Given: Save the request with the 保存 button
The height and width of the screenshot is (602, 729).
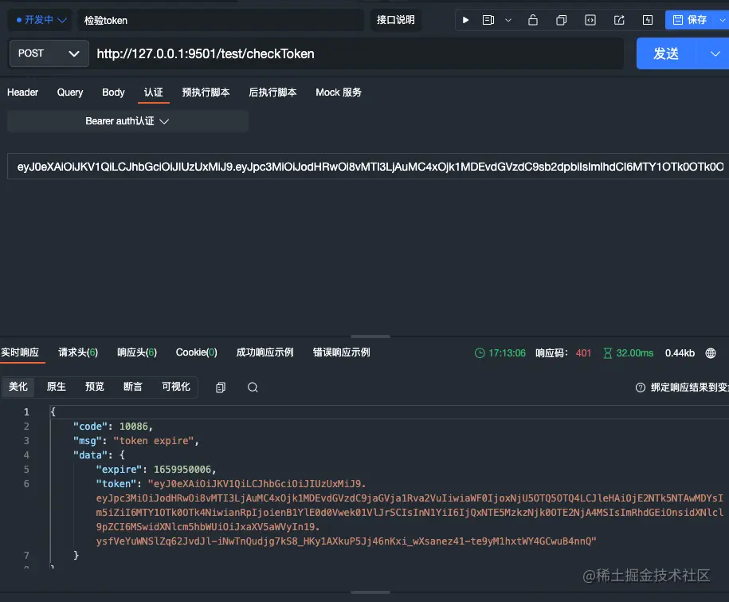Looking at the screenshot, I should 691,20.
